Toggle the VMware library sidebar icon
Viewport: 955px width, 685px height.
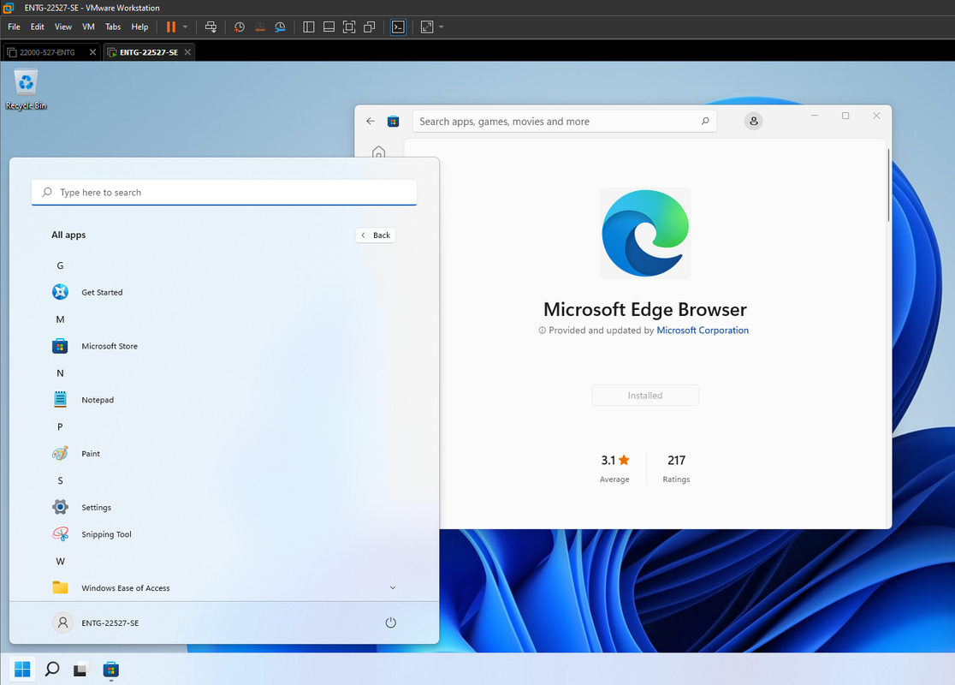309,27
